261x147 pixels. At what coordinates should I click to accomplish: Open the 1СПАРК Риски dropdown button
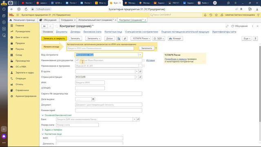pyautogui.click(x=141, y=38)
